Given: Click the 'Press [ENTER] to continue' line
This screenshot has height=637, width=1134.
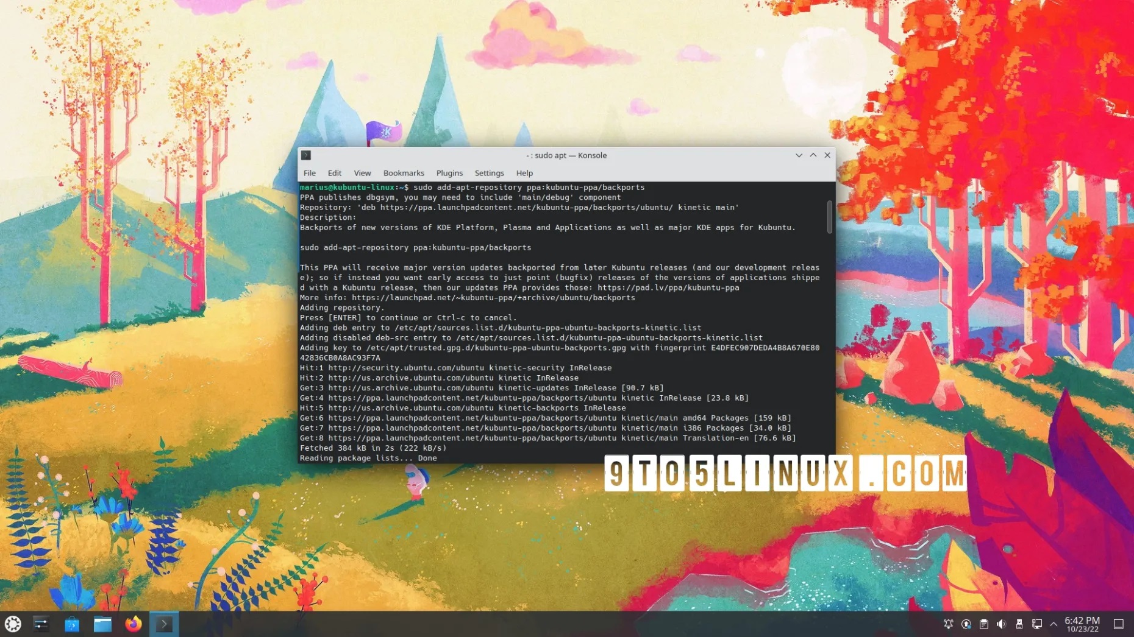Looking at the screenshot, I should tap(408, 318).
